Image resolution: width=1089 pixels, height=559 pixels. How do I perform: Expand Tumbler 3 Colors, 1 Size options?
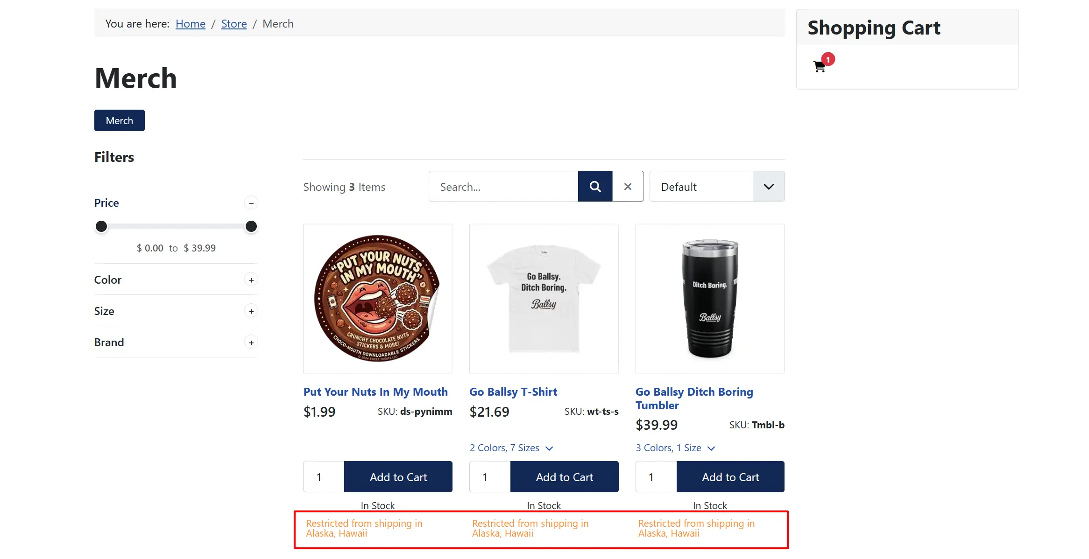click(675, 448)
